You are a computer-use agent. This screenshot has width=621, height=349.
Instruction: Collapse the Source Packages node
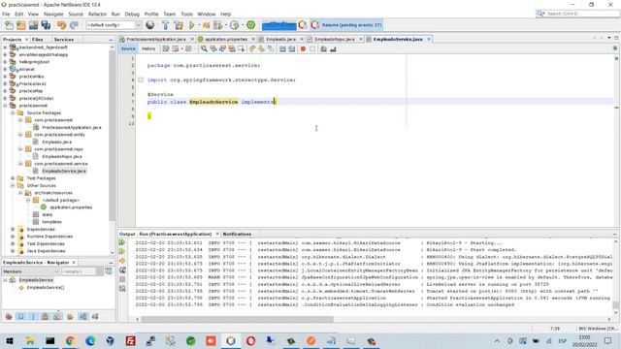[x=13, y=112]
